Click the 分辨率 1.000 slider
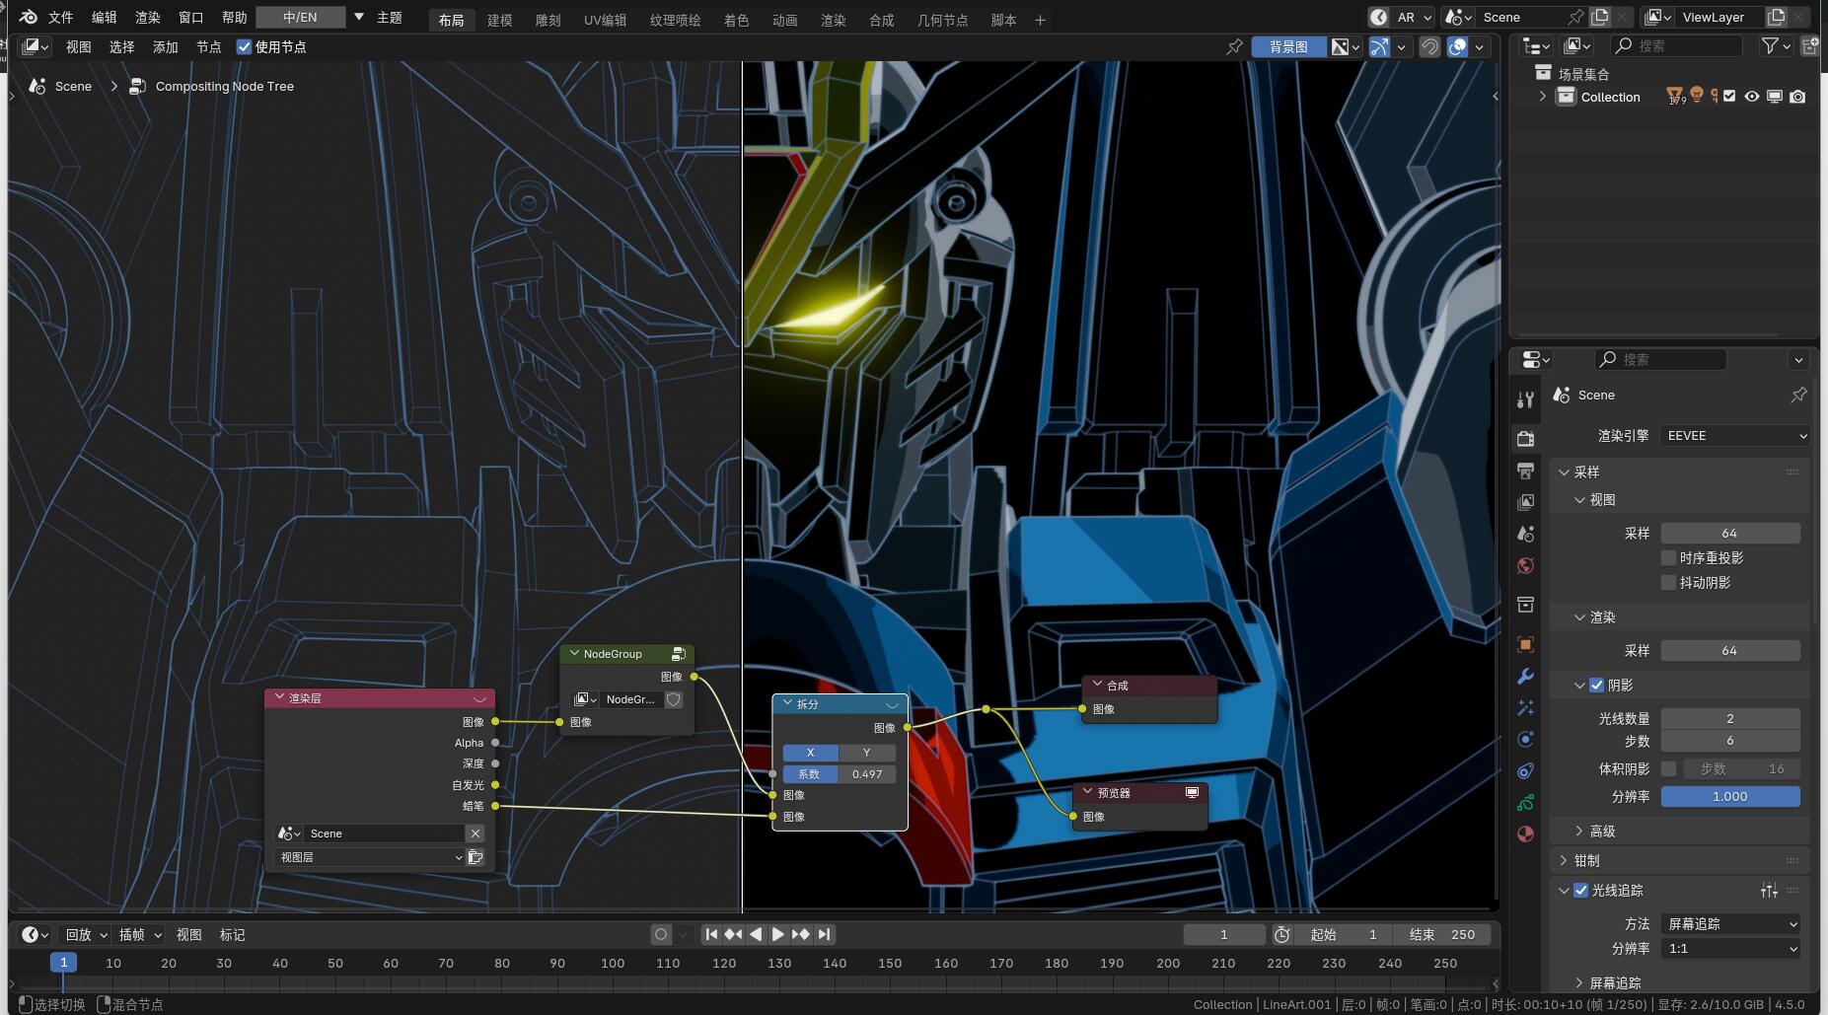This screenshot has height=1015, width=1828. [x=1730, y=796]
